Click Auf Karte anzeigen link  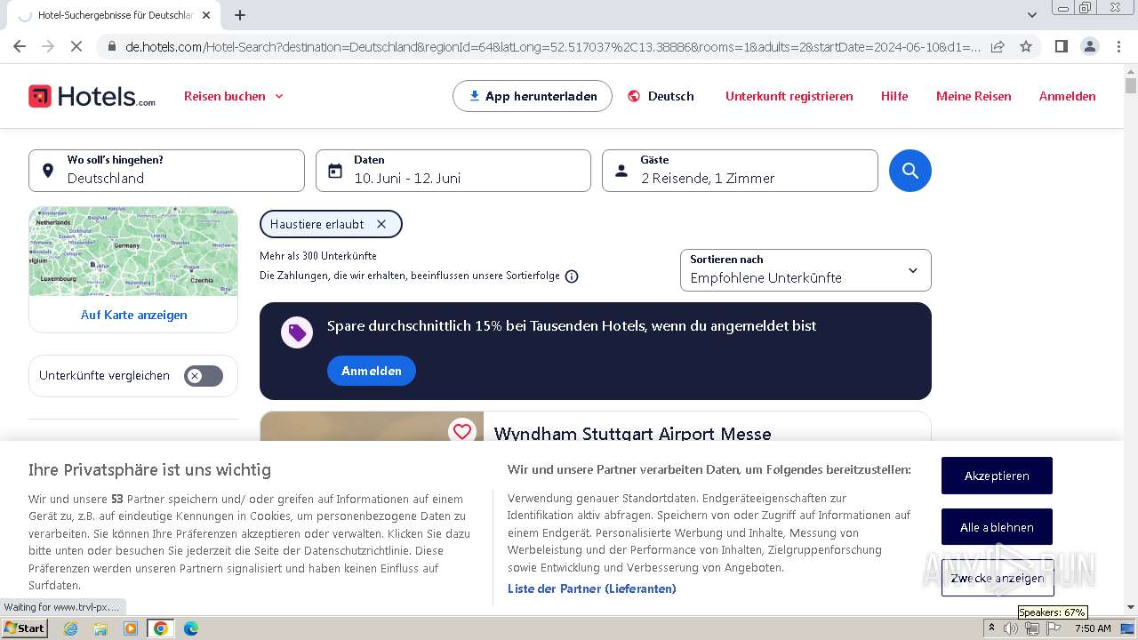tap(133, 315)
